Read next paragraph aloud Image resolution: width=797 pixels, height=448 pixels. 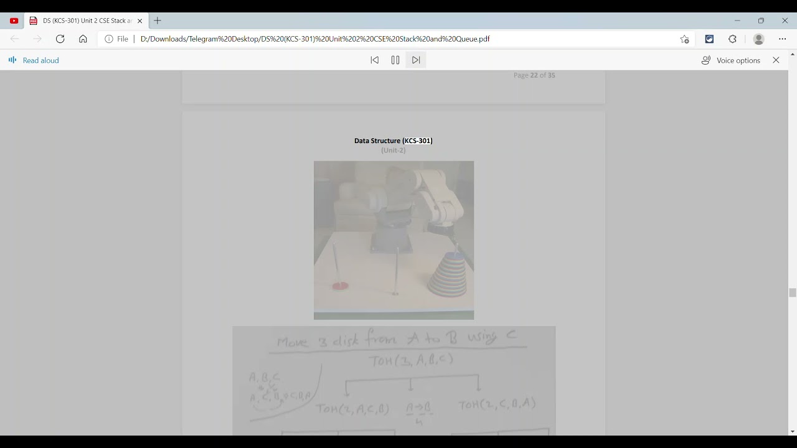(x=416, y=60)
